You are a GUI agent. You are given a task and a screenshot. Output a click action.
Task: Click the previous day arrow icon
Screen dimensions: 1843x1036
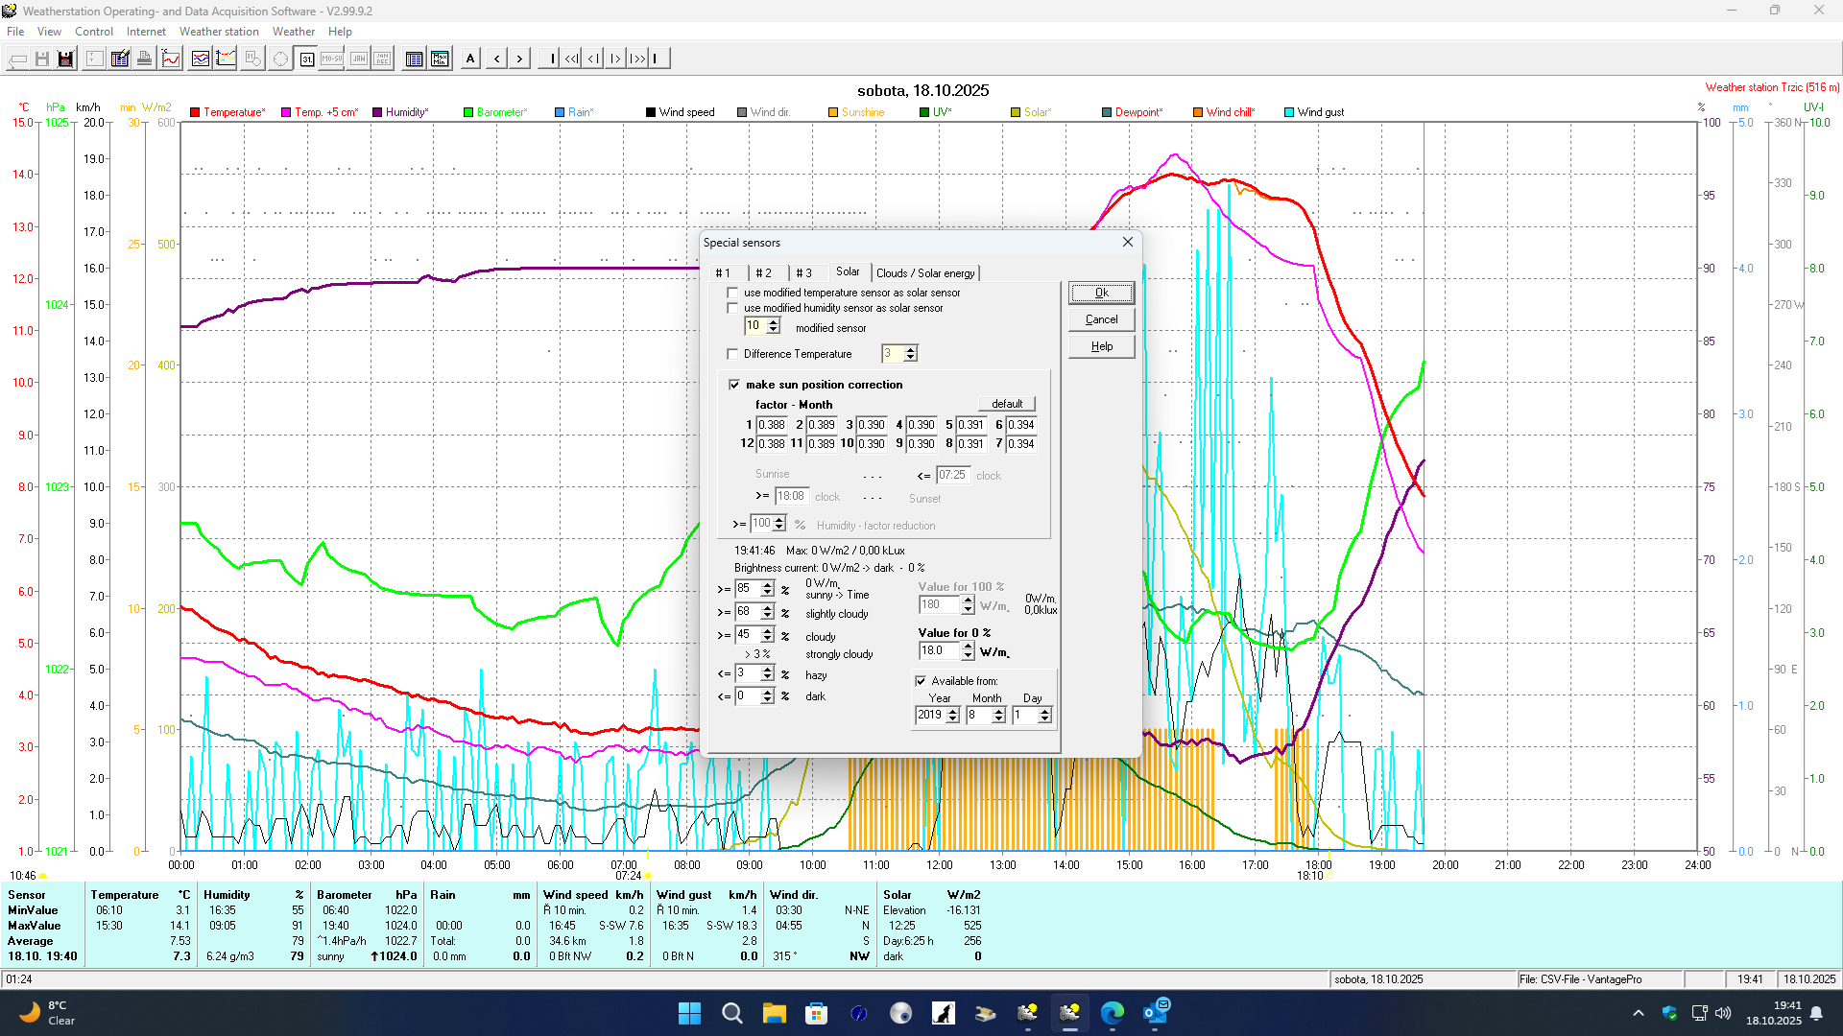[x=496, y=59]
